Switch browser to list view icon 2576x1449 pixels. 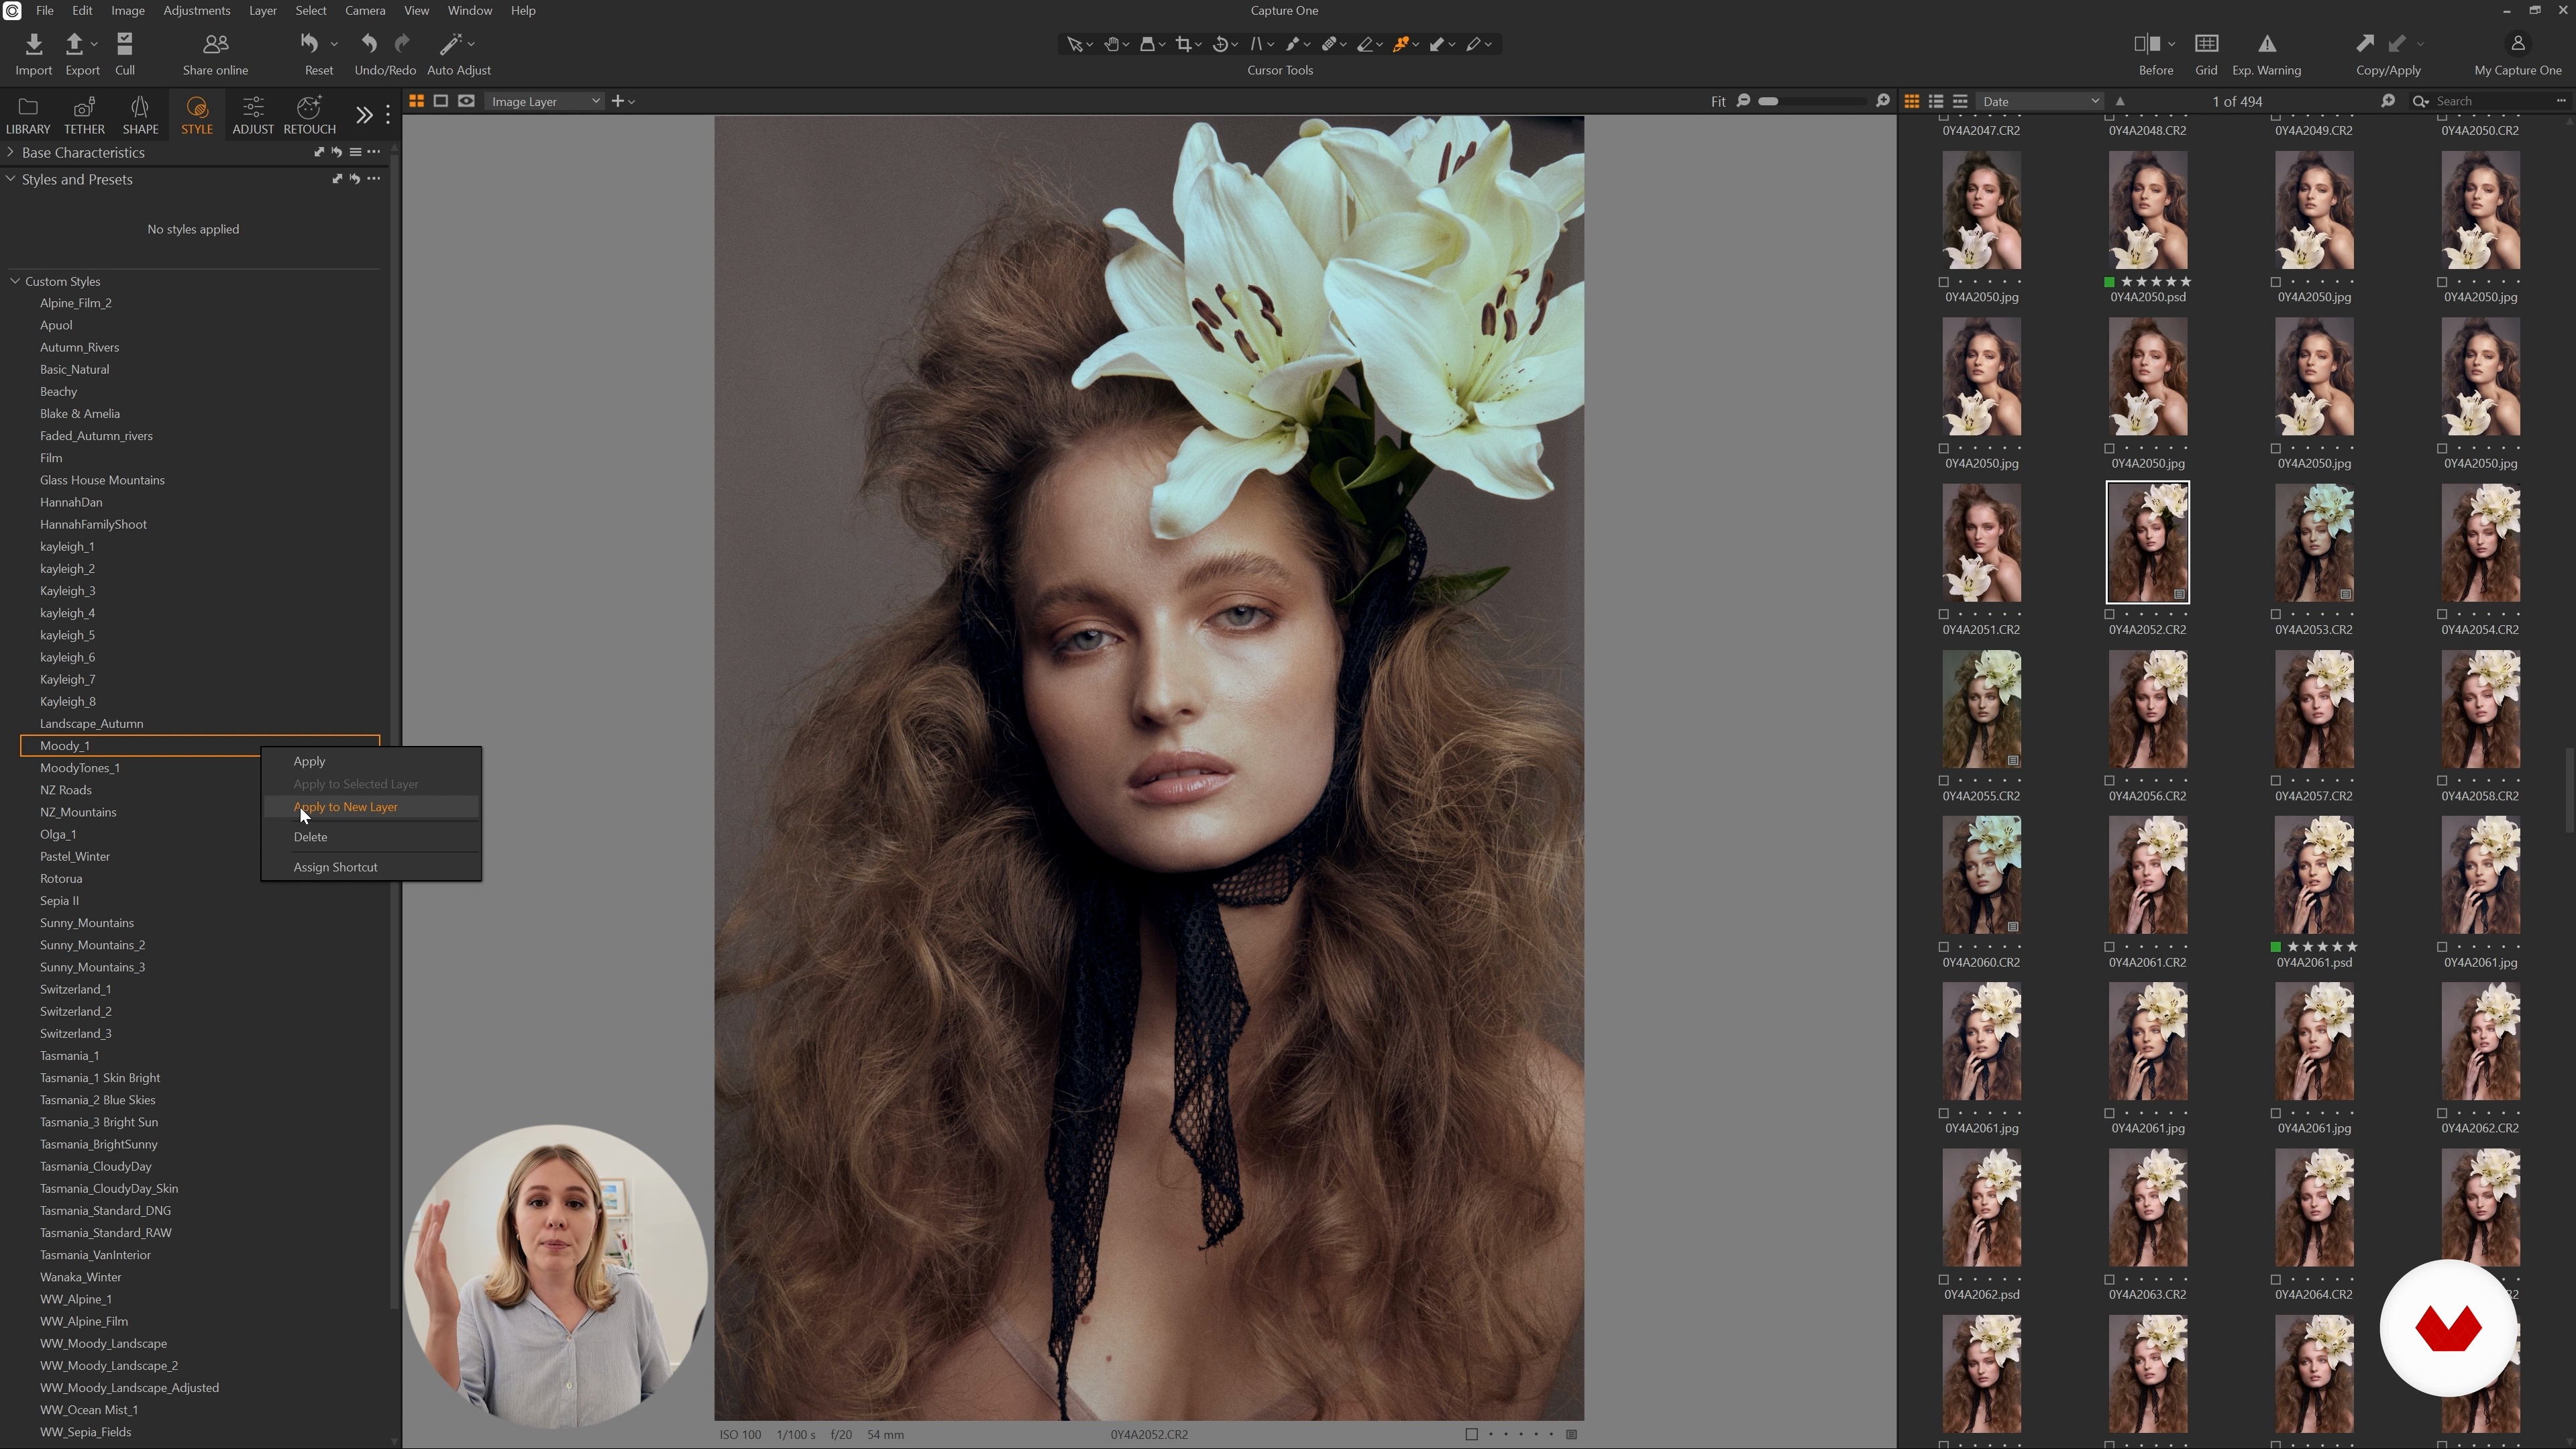pos(1936,101)
